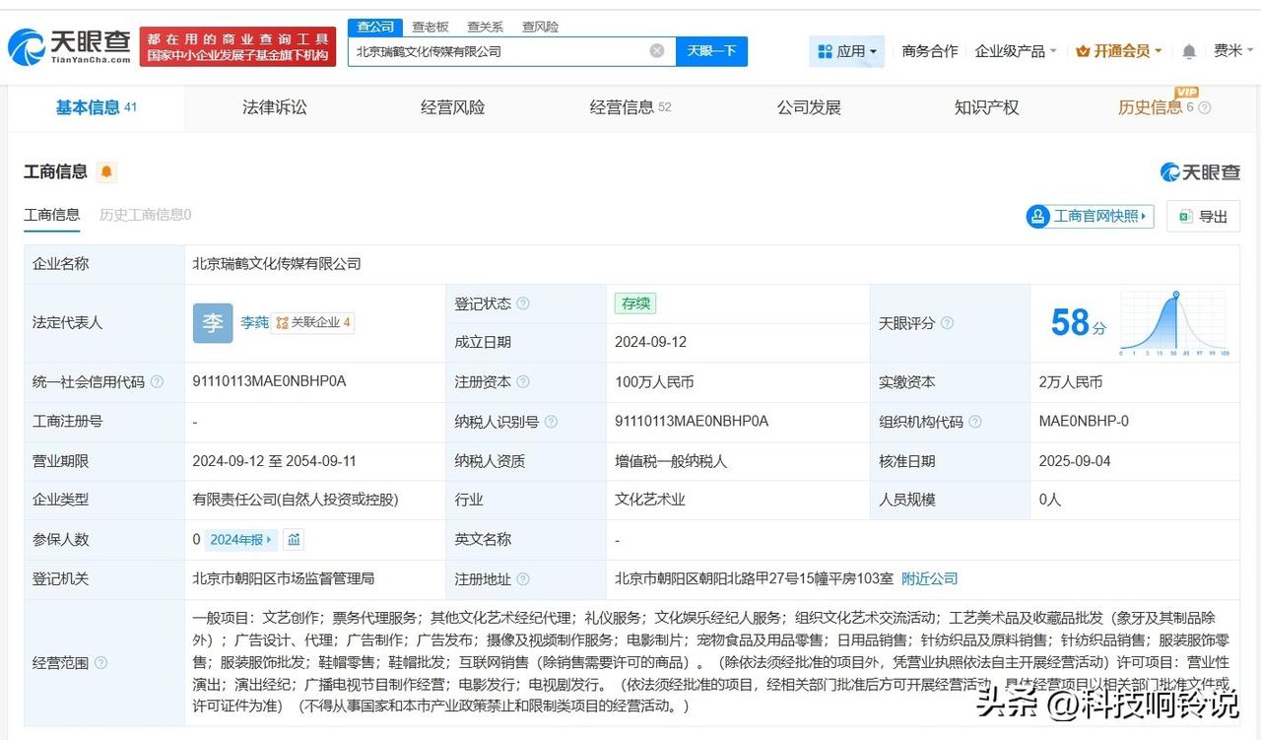Open the 费米 account dropdown
Image resolution: width=1261 pixels, height=740 pixels.
tap(1233, 51)
